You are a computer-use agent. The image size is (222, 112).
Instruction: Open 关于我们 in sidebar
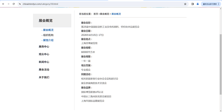pos(44,78)
